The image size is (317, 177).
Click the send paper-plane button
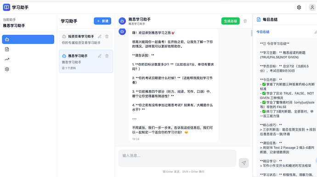pos(244,163)
